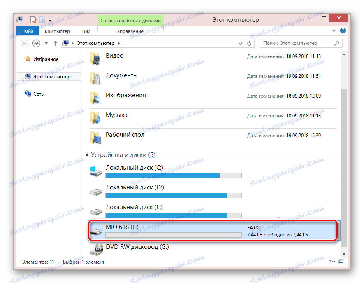364x283 pixels.
Task: Click the scrollbar up arrow
Action: (x=344, y=55)
